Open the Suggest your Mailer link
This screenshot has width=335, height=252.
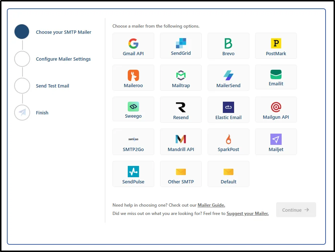[x=248, y=214]
